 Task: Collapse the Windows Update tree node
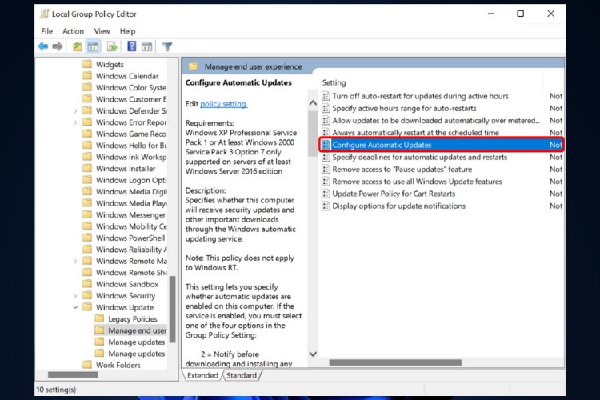click(x=76, y=307)
